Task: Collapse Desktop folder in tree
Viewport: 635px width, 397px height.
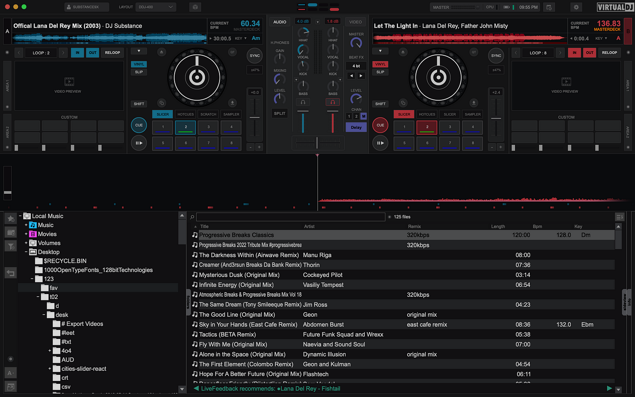Action: tap(26, 252)
